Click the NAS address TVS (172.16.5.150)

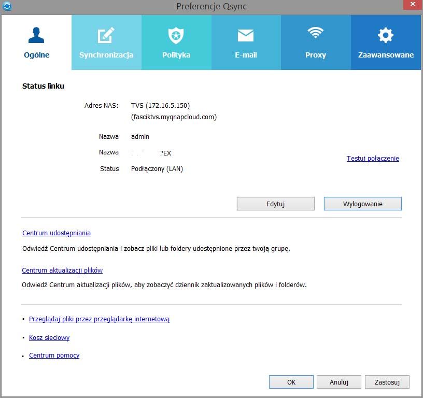[x=160, y=105]
